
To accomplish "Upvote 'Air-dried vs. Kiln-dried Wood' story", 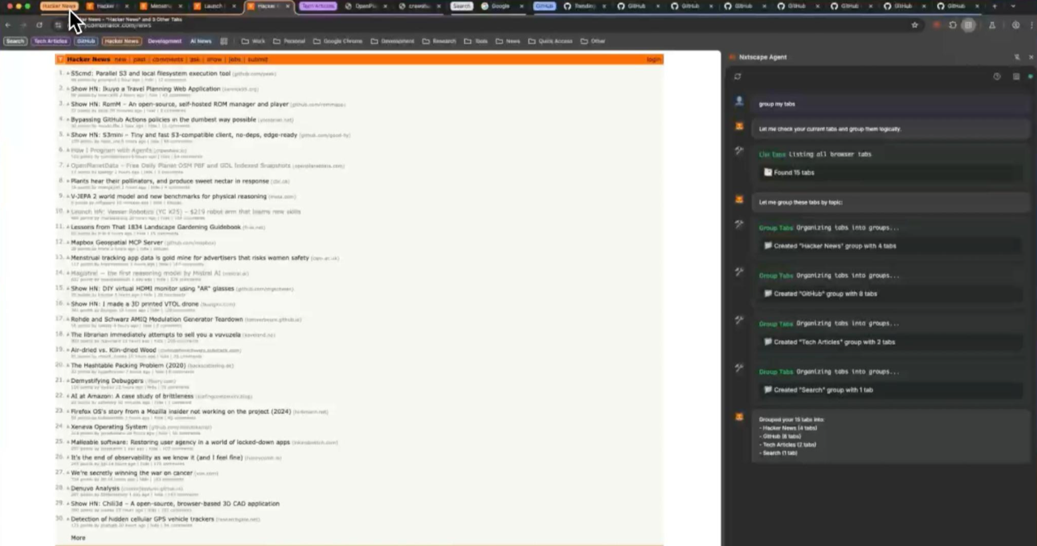I will pyautogui.click(x=67, y=350).
